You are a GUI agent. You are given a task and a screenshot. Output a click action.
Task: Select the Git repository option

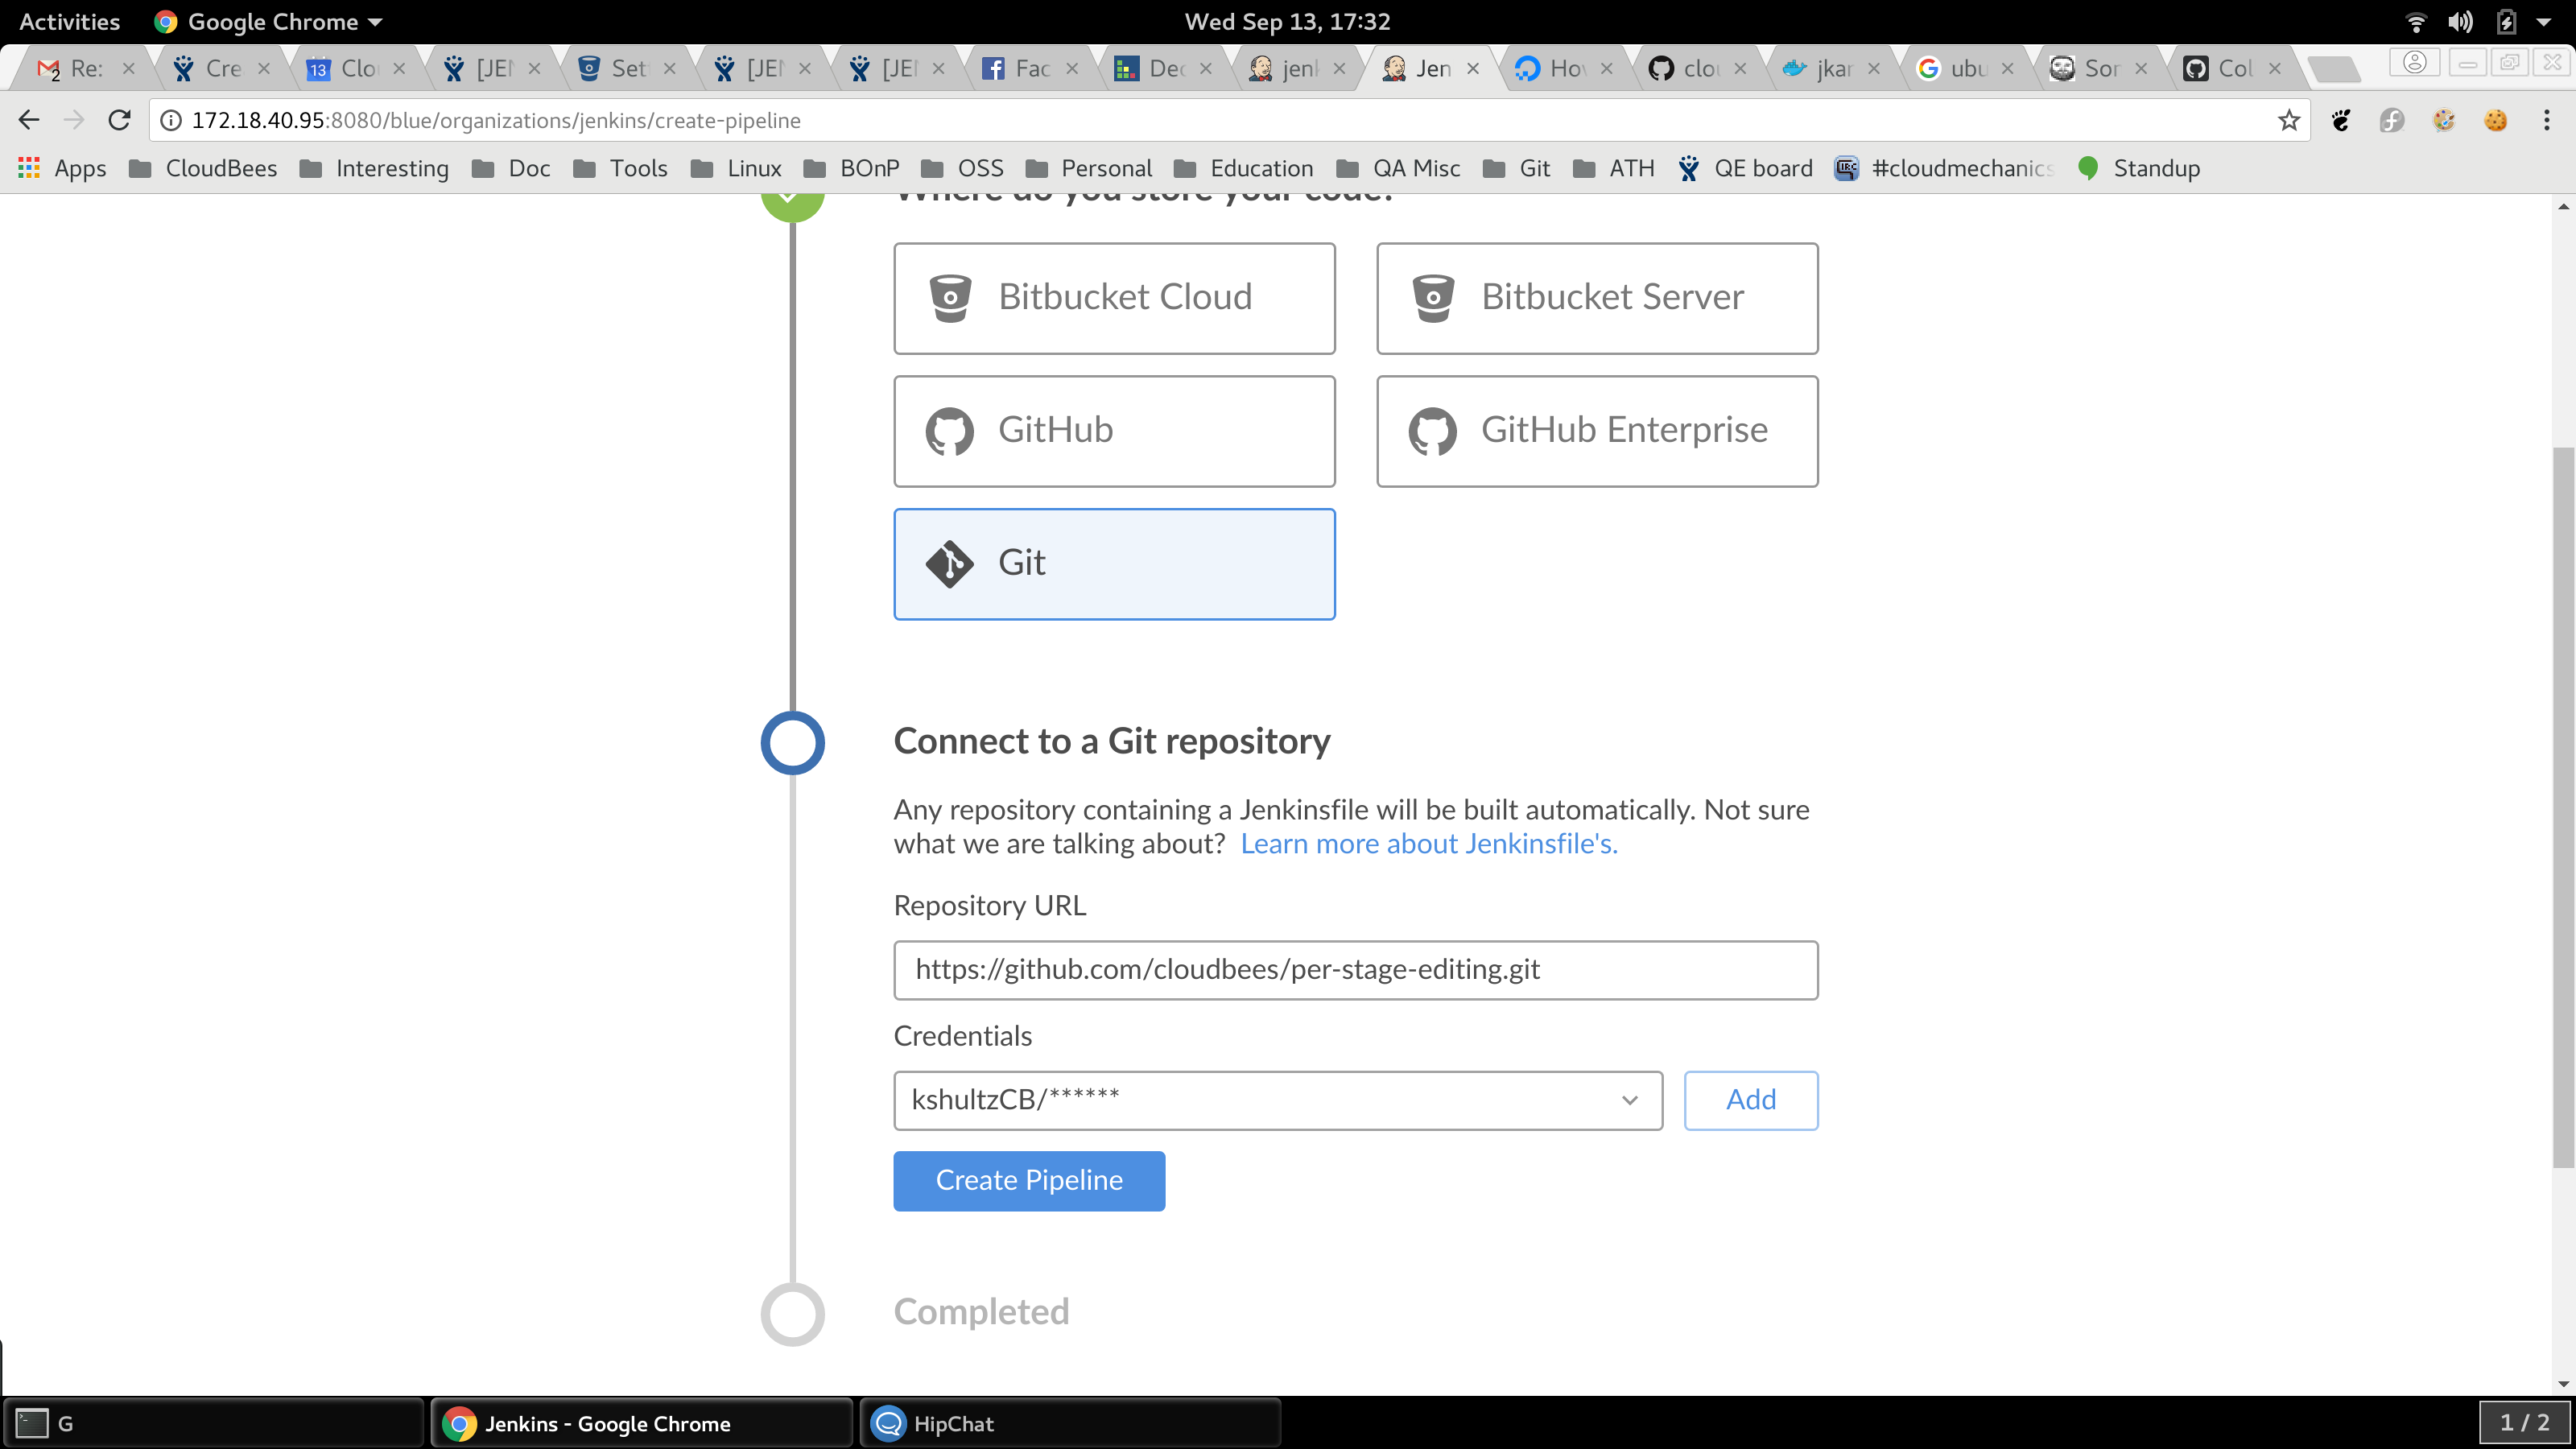[1114, 563]
